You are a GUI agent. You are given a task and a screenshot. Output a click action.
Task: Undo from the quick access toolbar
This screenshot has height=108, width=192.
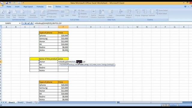click(10, 3)
